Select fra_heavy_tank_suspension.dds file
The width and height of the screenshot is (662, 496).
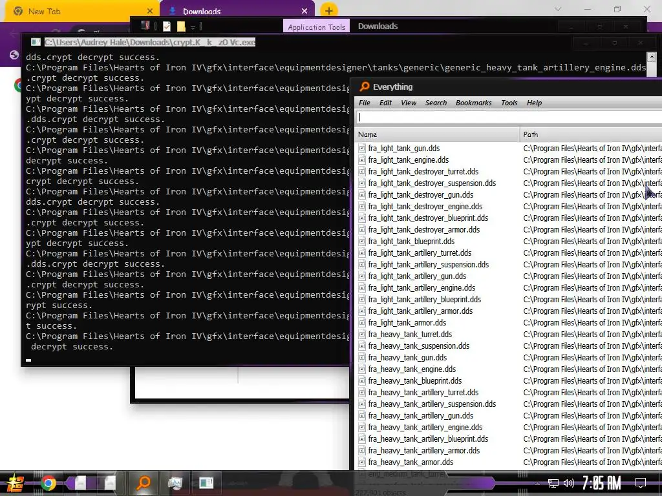[x=419, y=346]
